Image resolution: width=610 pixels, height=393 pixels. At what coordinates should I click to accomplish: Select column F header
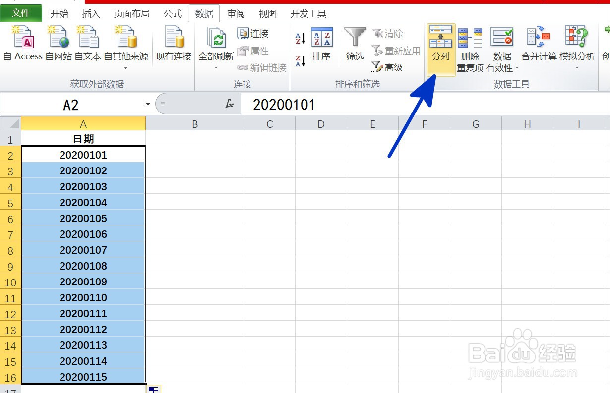424,124
